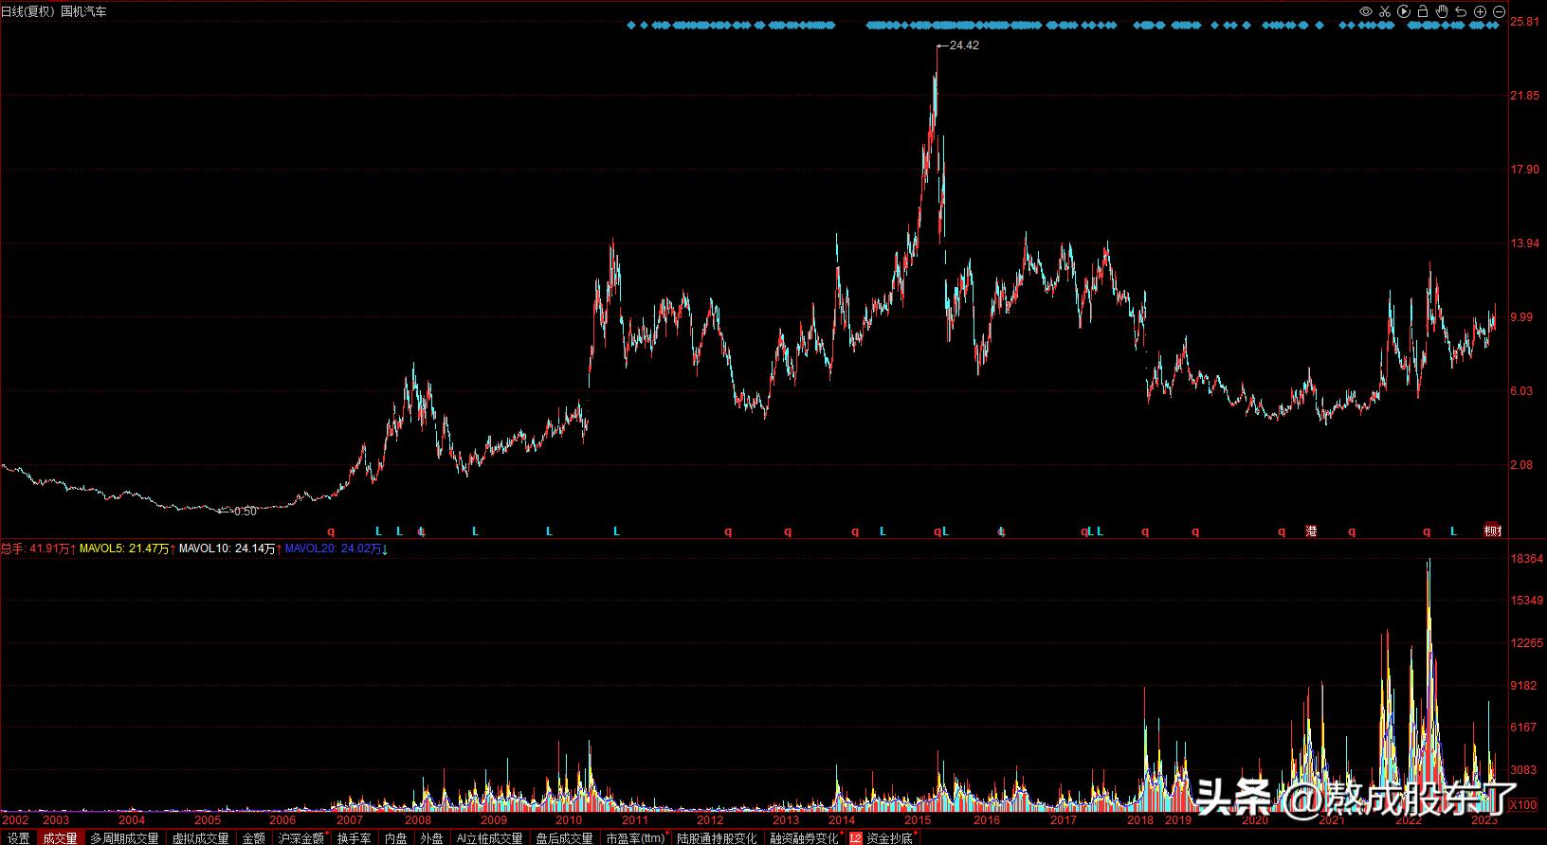The width and height of the screenshot is (1547, 845).
Task: Click the 18364 volume axis value
Action: pyautogui.click(x=1527, y=560)
